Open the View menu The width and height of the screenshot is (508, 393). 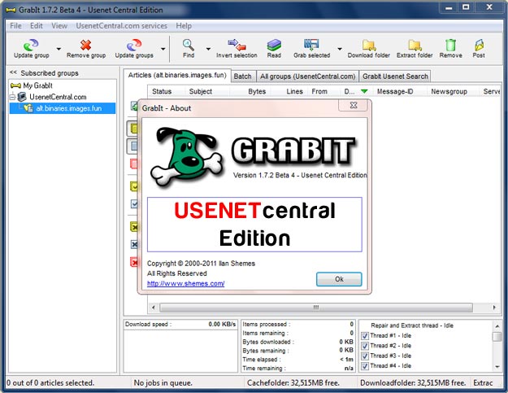point(59,25)
